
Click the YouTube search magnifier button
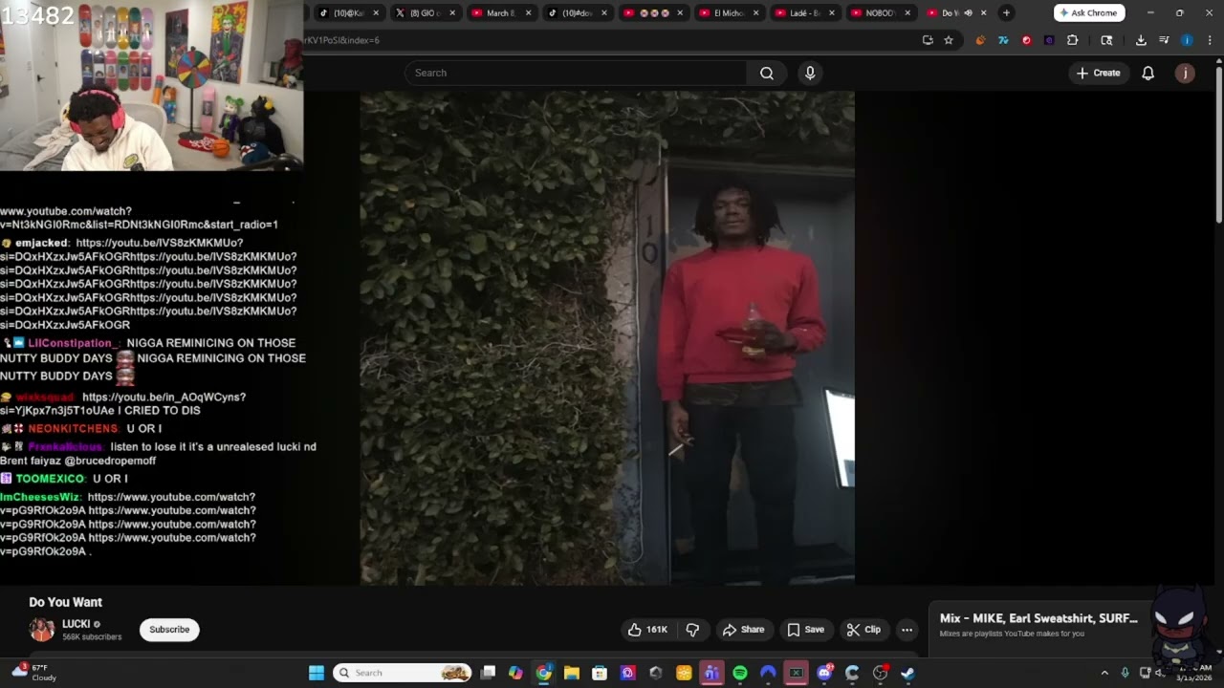766,73
